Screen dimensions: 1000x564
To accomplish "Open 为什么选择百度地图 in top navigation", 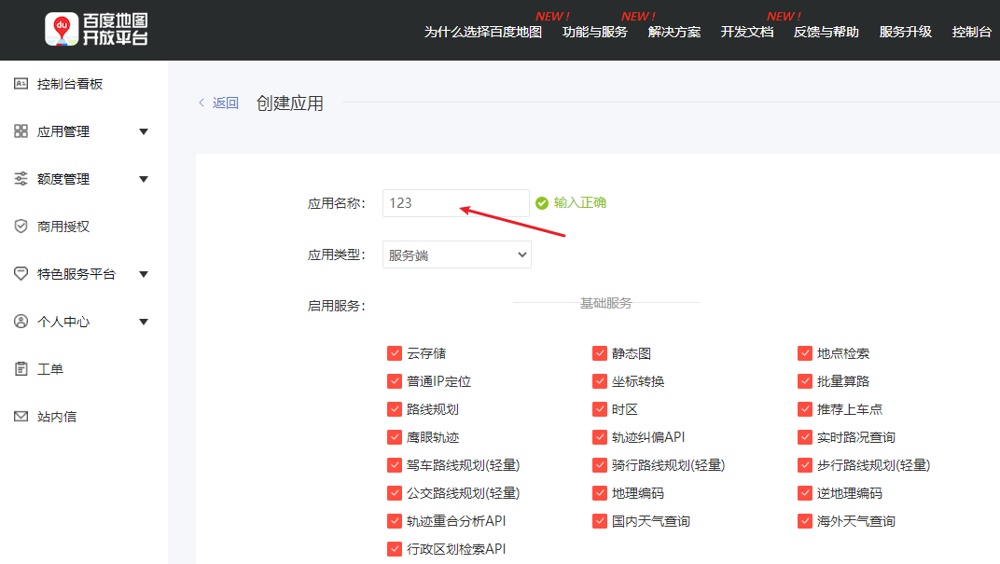I will [x=483, y=32].
